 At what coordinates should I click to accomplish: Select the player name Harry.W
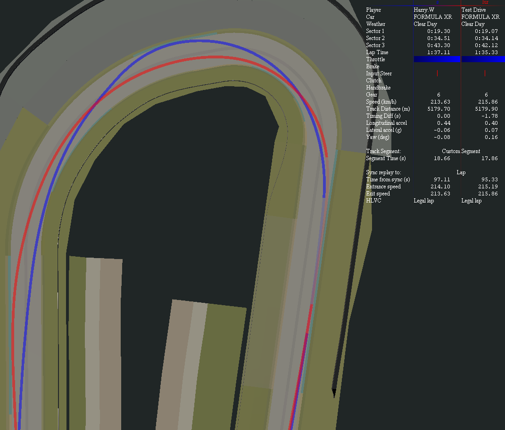pyautogui.click(x=424, y=10)
